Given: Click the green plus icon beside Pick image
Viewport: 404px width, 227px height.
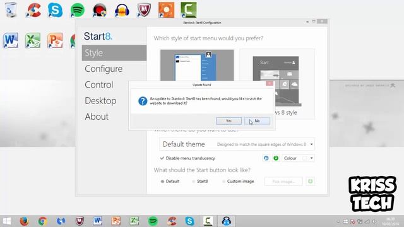Looking at the screenshot, I should 310,181.
